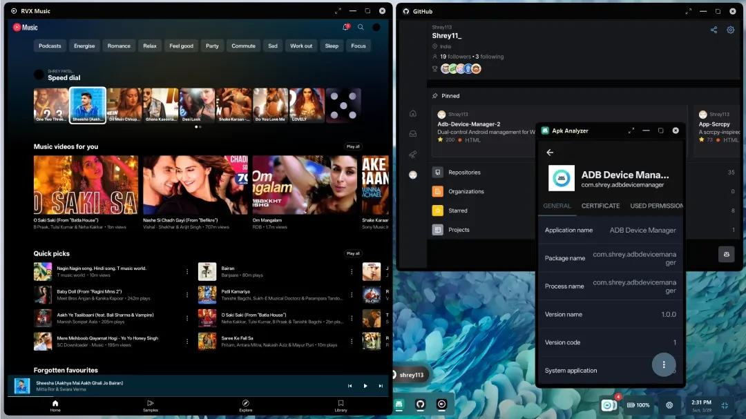Open settings gear in GitHub window
Image resolution: width=746 pixels, height=419 pixels.
coord(730,30)
